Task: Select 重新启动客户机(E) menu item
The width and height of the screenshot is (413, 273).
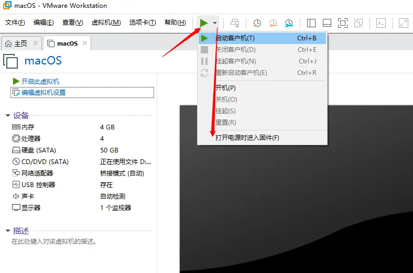Action: click(x=263, y=73)
